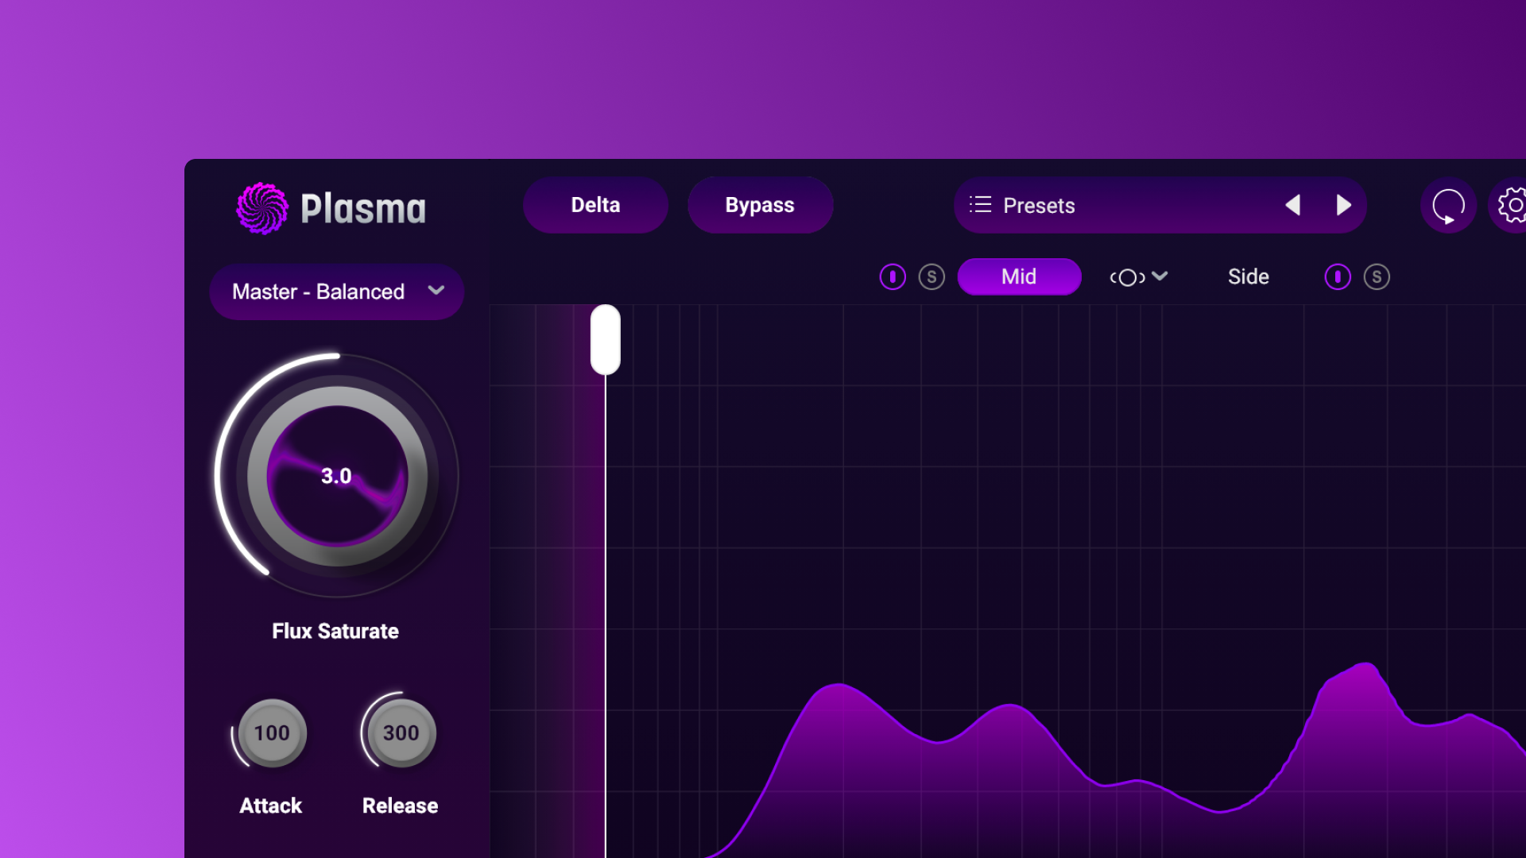Open the Master - Balanced mode dropdown
Screen dimensions: 1526x858
point(337,292)
